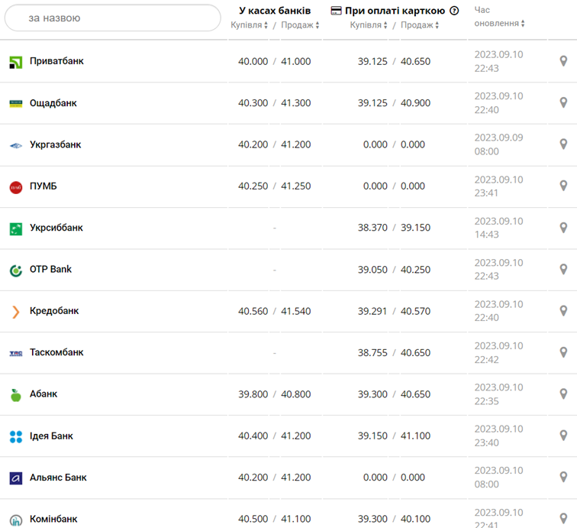This screenshot has height=528, width=577.
Task: Click the Укрсиббанк green logo icon
Action: point(16,228)
